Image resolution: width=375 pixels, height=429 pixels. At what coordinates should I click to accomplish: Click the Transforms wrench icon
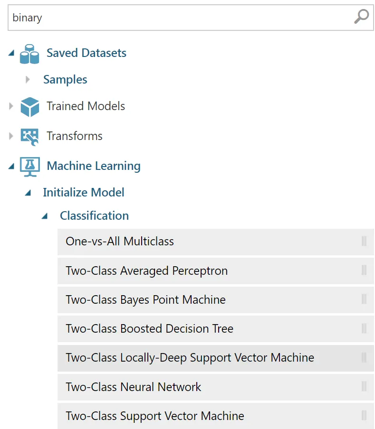click(29, 137)
